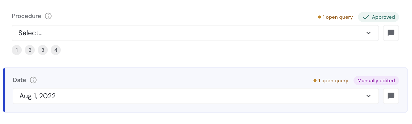Click the chevron arrow in Date dropdown

(368, 96)
